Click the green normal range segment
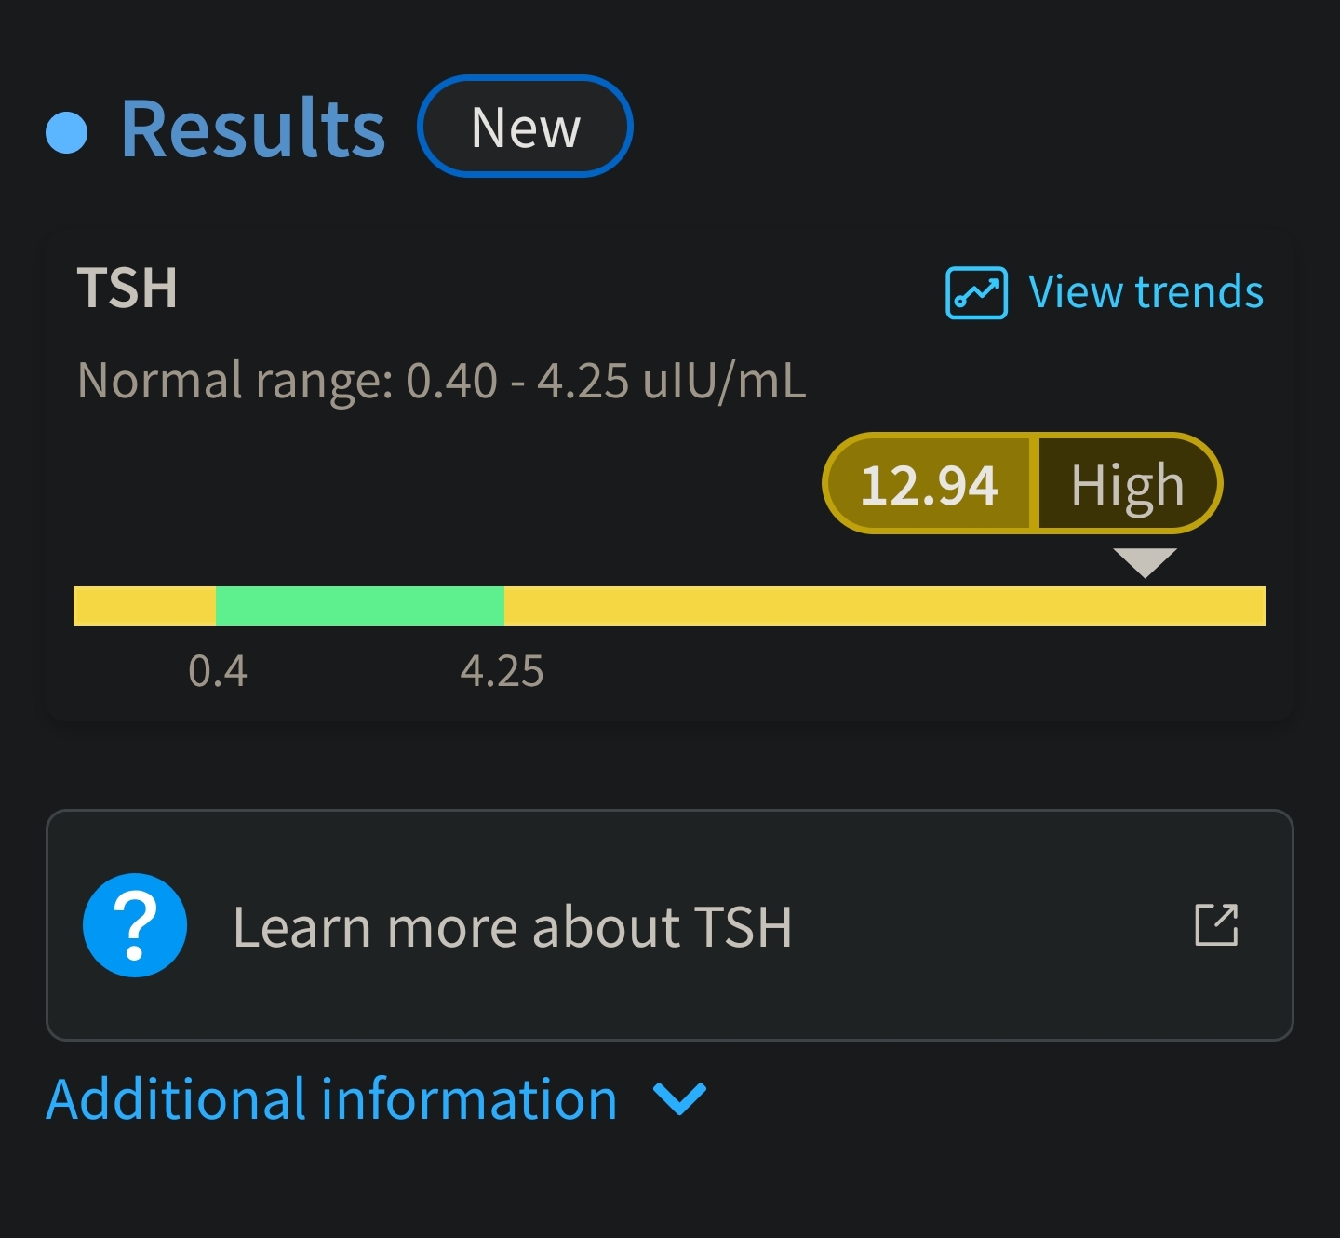Viewport: 1340px width, 1238px height. [360, 606]
